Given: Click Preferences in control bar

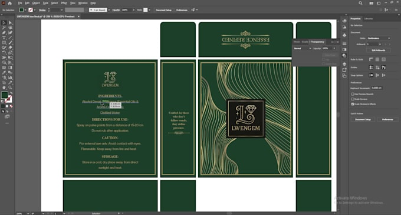Looking at the screenshot, I should pos(182,10).
